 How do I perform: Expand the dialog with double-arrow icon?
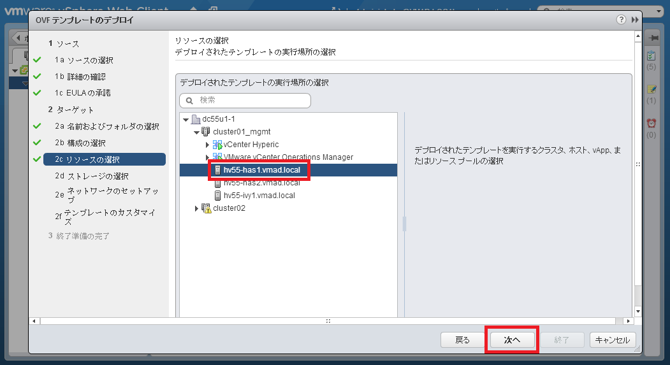tap(635, 20)
